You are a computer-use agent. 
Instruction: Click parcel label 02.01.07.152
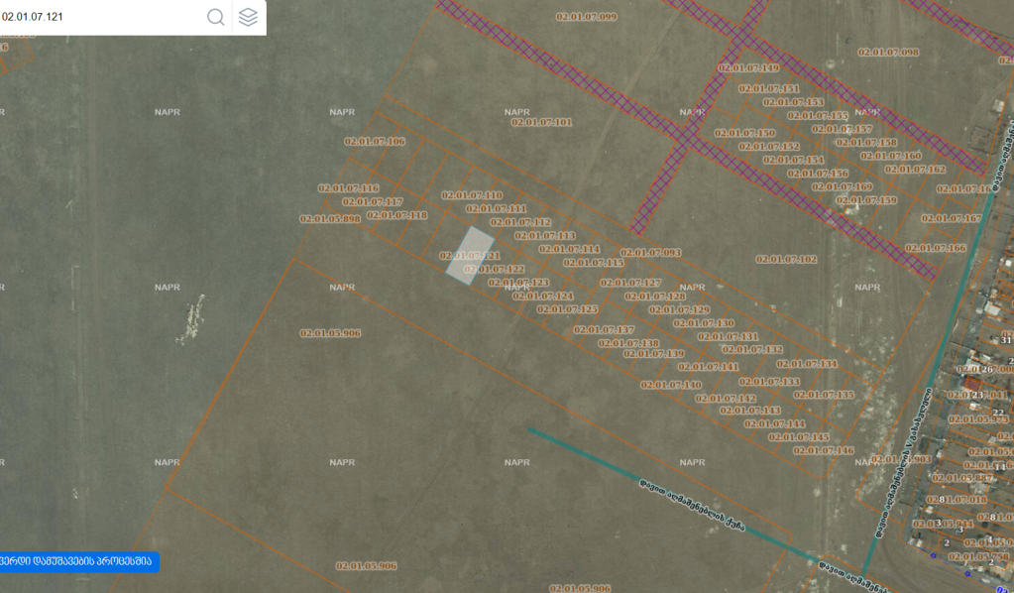769,147
